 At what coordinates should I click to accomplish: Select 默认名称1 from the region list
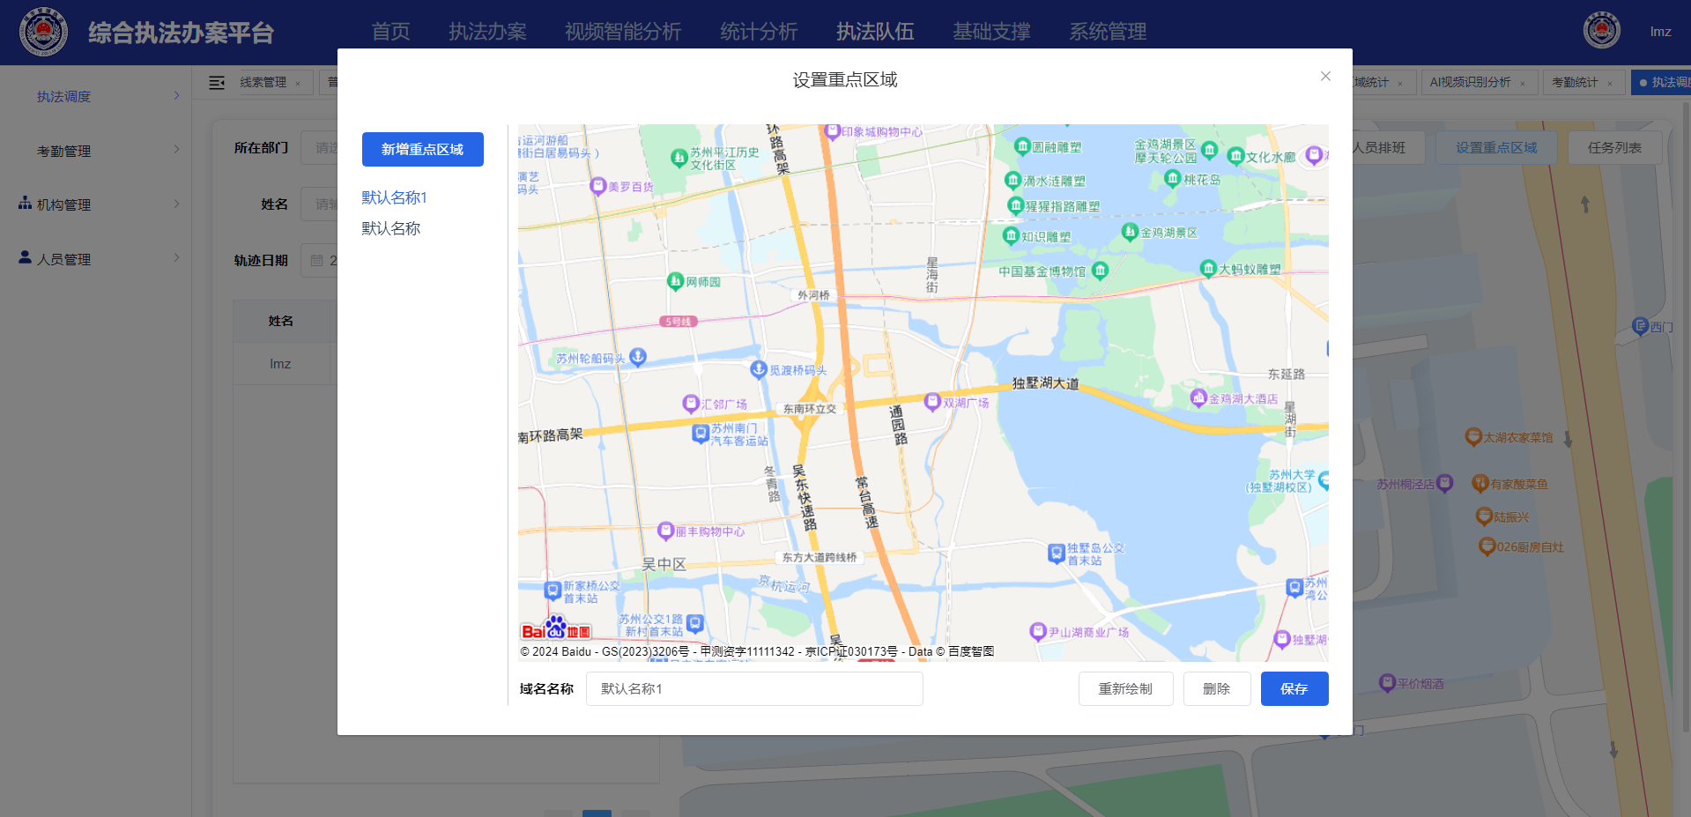click(x=392, y=197)
